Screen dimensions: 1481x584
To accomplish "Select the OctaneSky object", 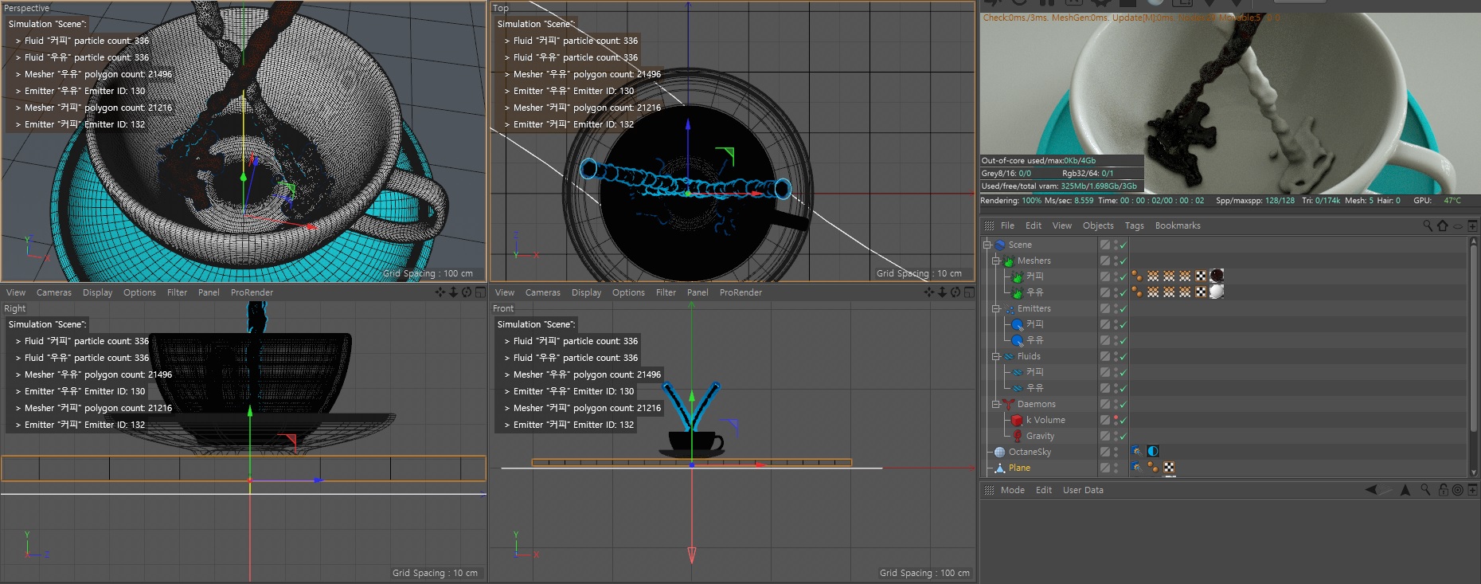I will point(1030,452).
